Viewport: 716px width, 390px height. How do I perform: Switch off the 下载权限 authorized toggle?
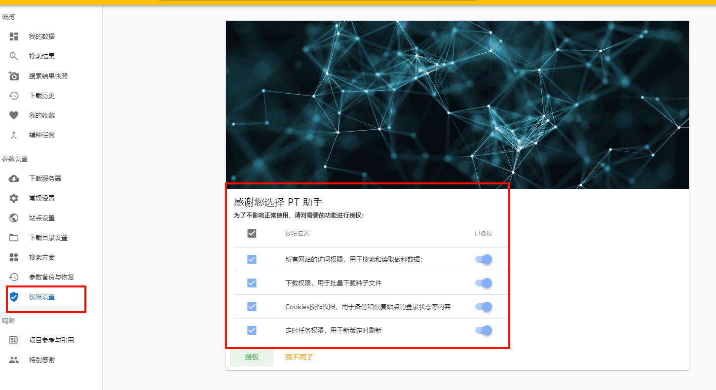point(484,283)
